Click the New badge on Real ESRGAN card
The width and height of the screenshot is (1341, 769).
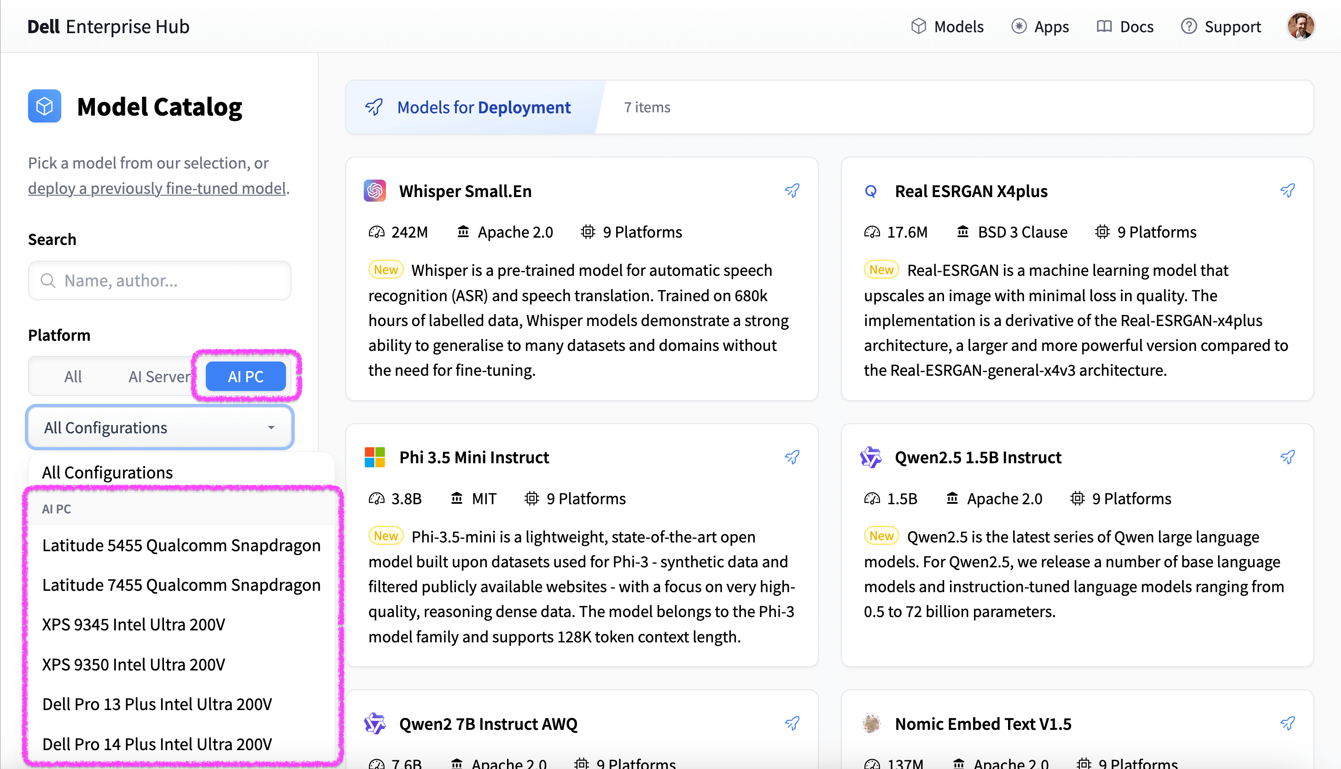(881, 269)
